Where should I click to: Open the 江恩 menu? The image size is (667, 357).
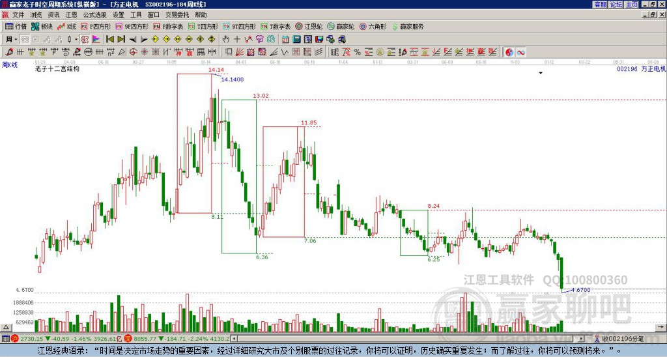(x=71, y=15)
